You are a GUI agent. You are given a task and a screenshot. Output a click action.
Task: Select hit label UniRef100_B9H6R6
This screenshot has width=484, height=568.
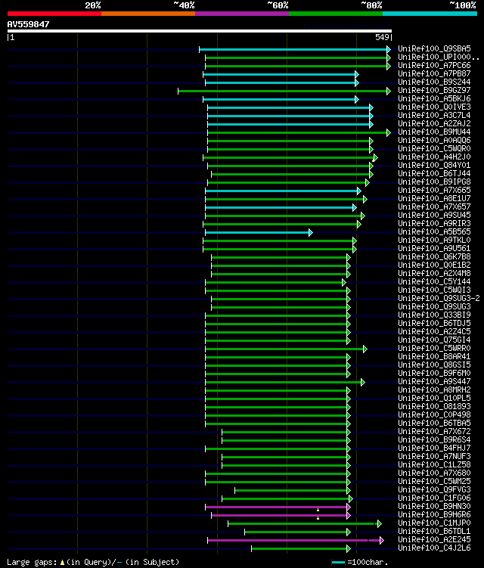(434, 515)
